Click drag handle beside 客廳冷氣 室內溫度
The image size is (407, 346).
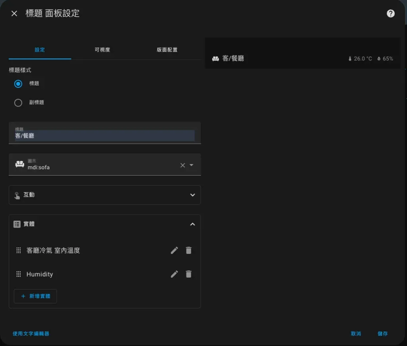(18, 250)
